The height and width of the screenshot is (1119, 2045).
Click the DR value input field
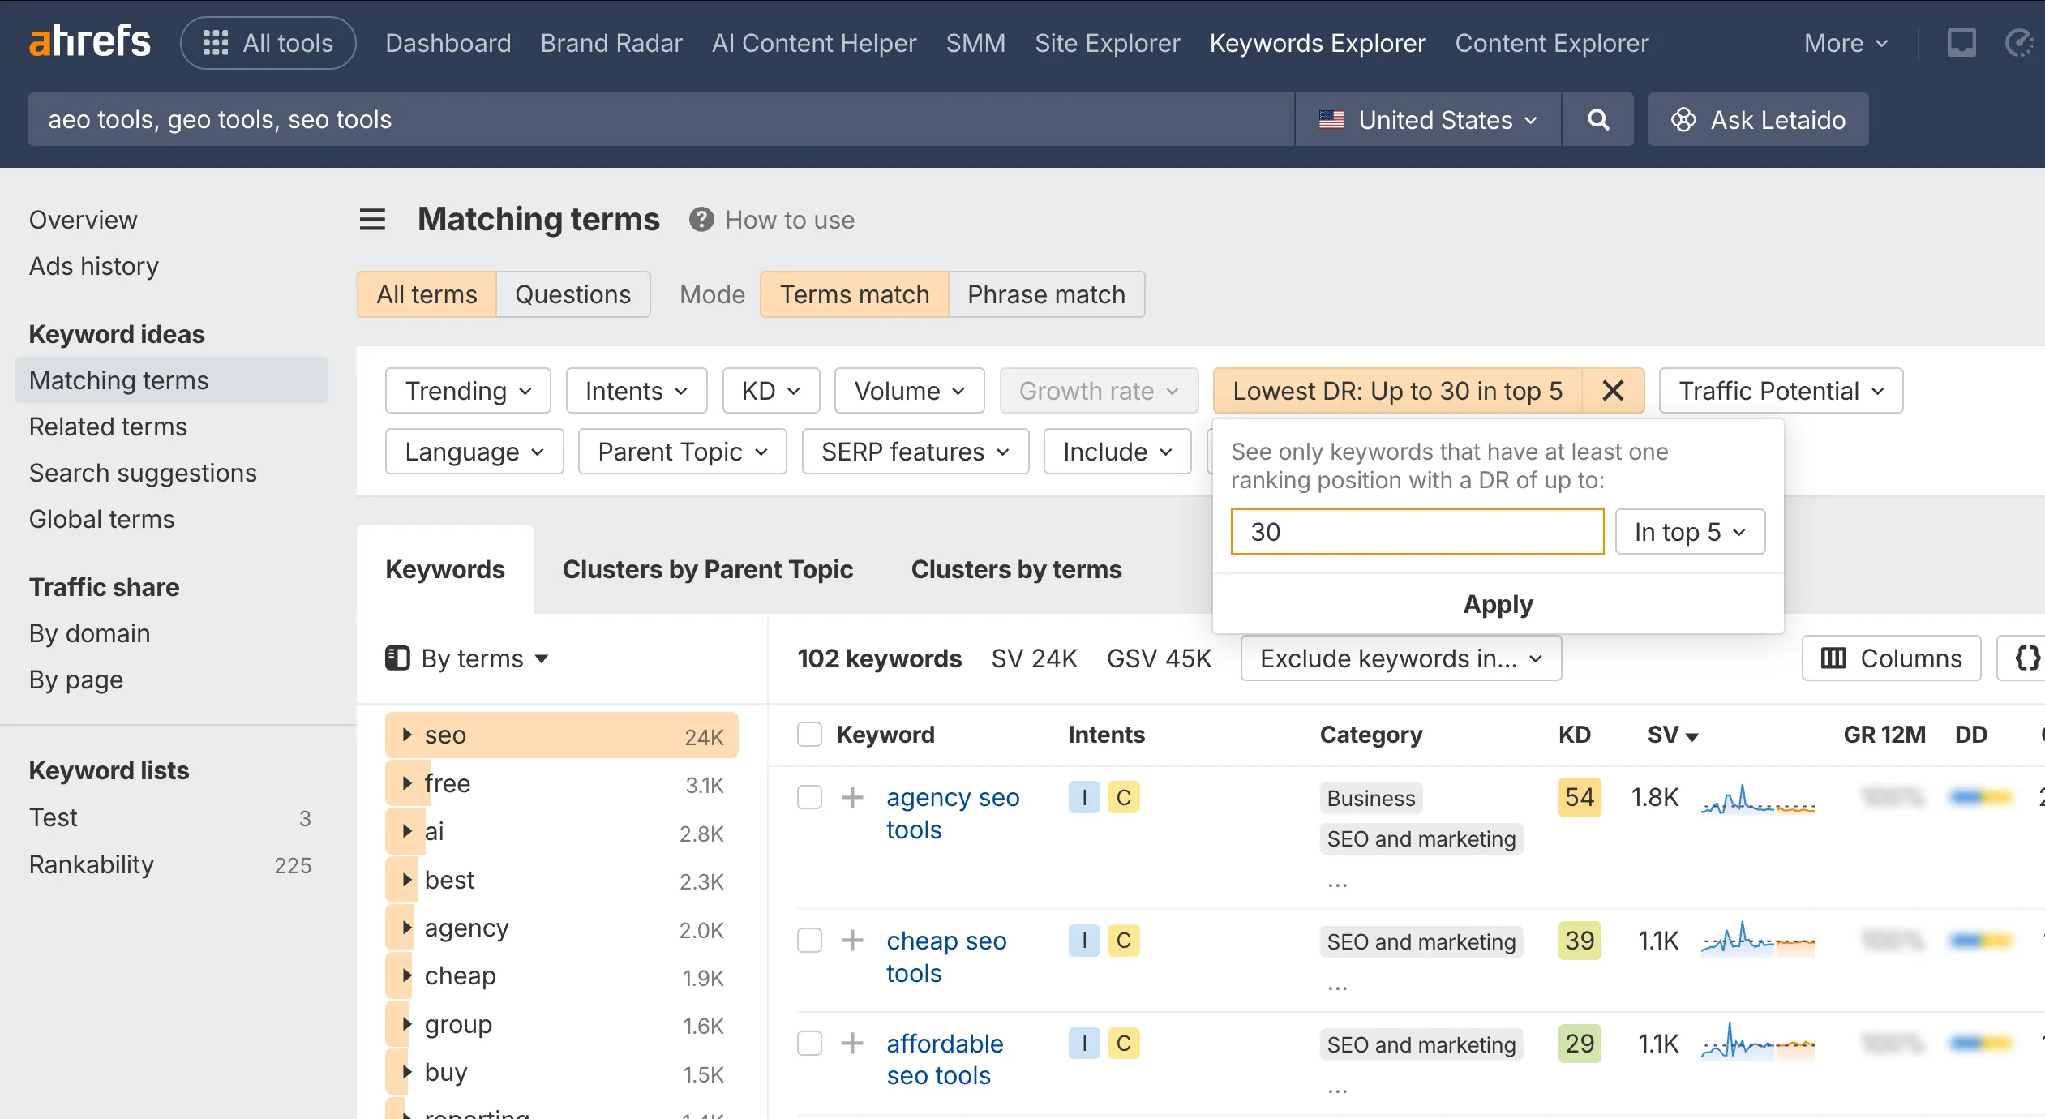coord(1417,532)
